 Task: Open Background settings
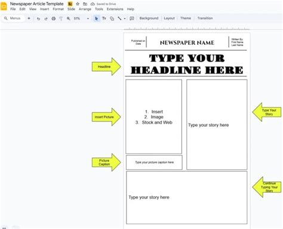[149, 18]
